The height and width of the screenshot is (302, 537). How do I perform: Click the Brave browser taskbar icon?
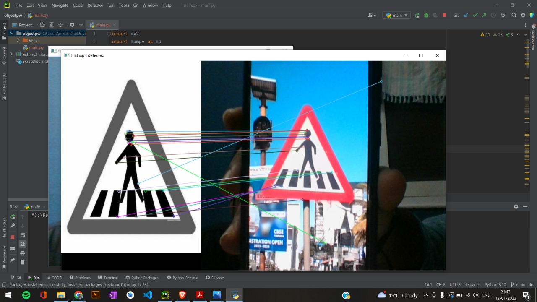coord(182,295)
